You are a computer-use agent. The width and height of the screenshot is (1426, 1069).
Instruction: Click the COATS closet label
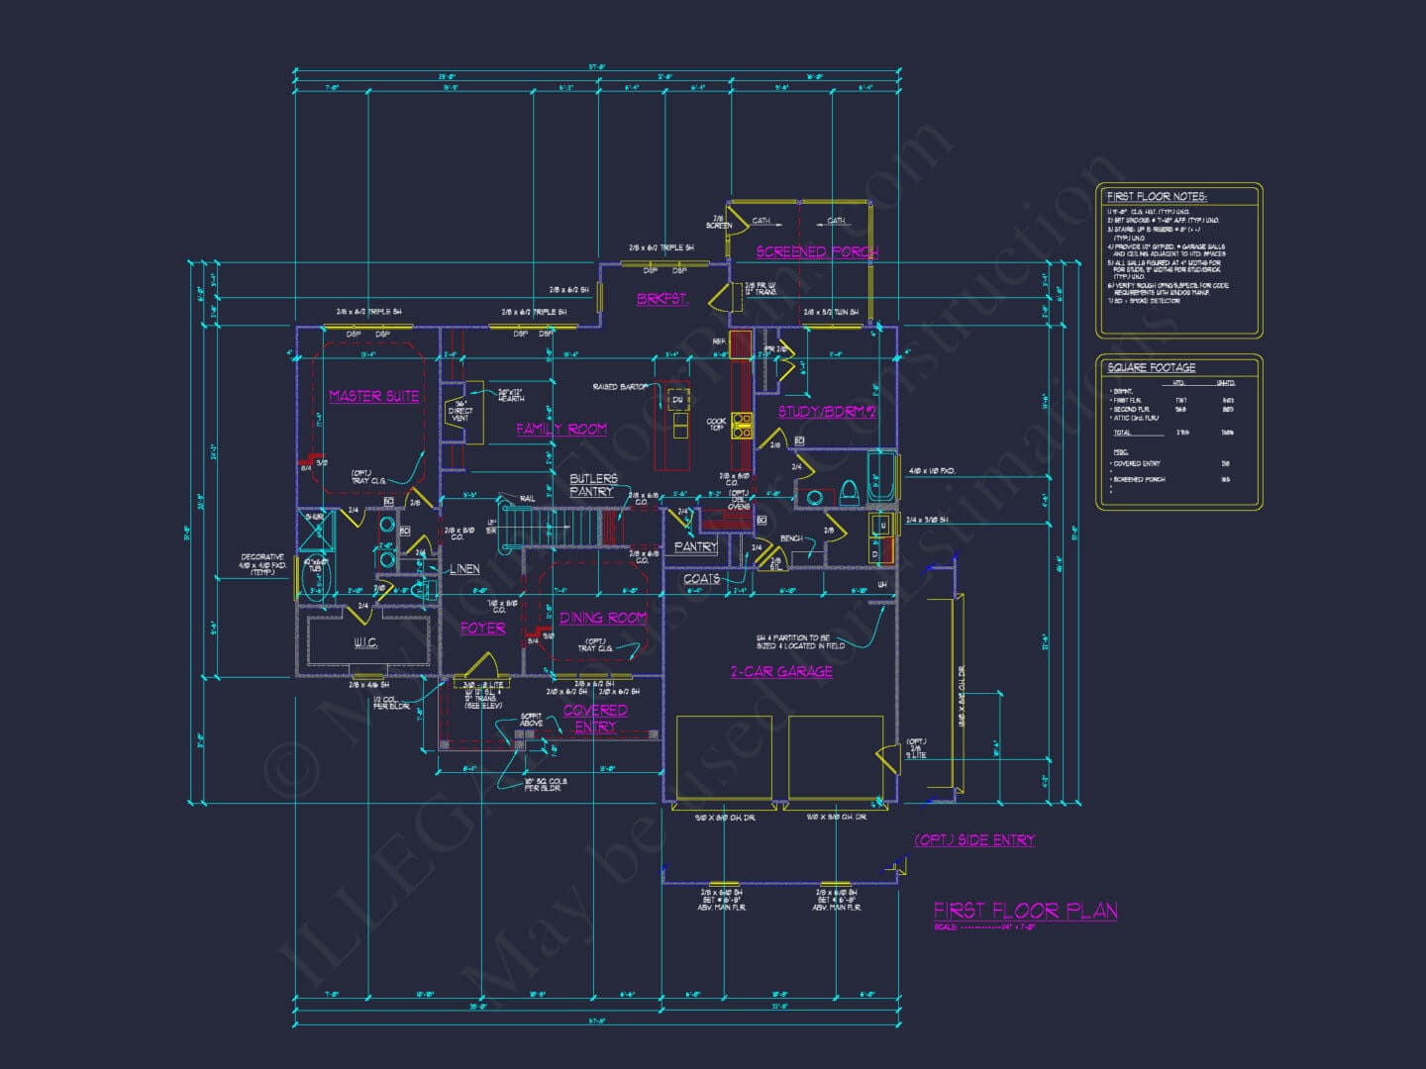pos(702,578)
